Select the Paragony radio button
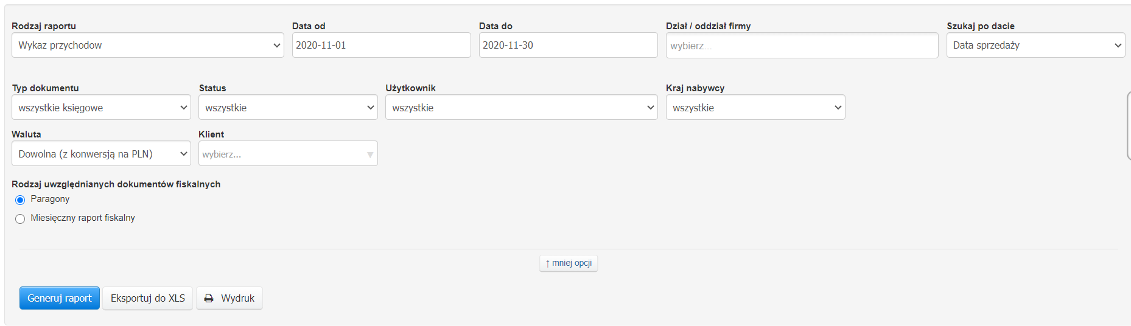1131x326 pixels. [20, 200]
